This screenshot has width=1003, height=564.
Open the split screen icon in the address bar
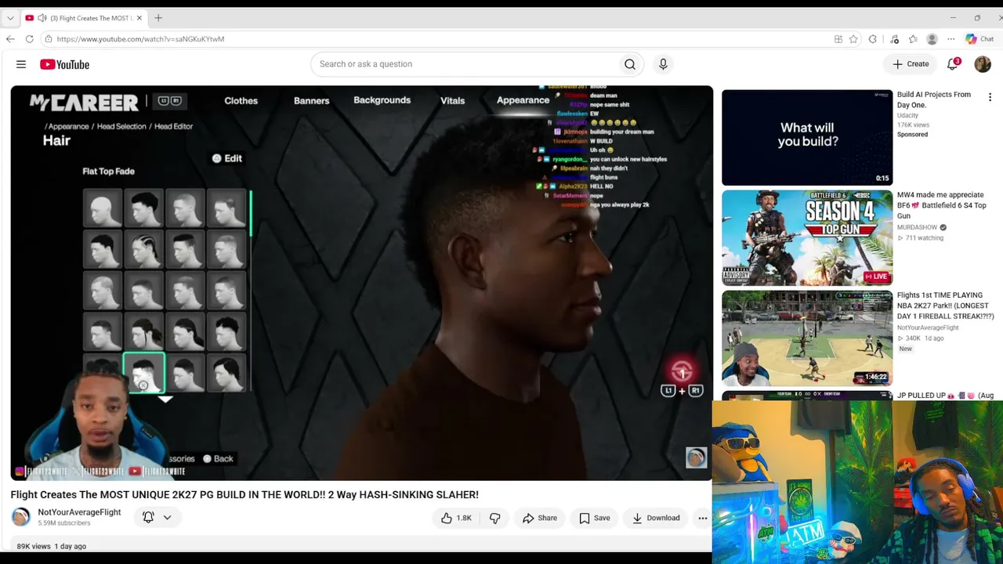point(838,39)
